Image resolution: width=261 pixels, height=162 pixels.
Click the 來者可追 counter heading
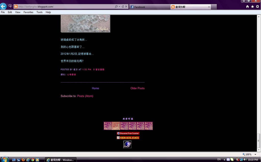tap(128, 119)
